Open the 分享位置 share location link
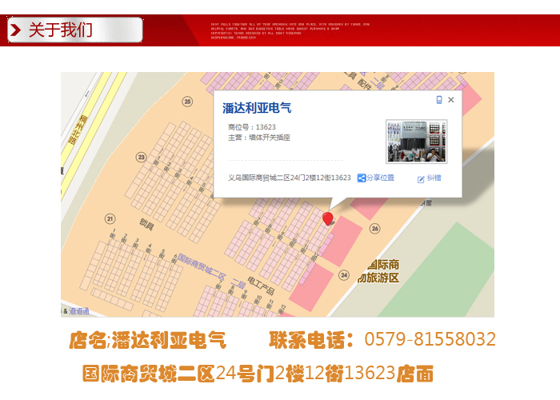 click(x=380, y=178)
